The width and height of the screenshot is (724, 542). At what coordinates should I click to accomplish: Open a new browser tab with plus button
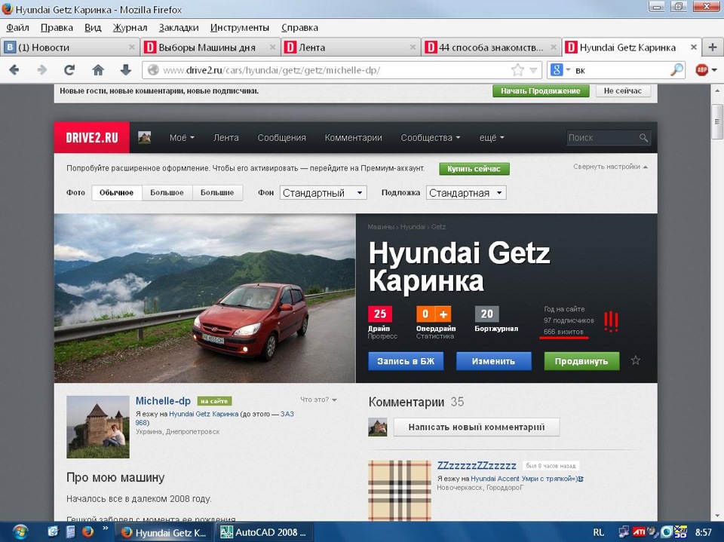coord(713,47)
